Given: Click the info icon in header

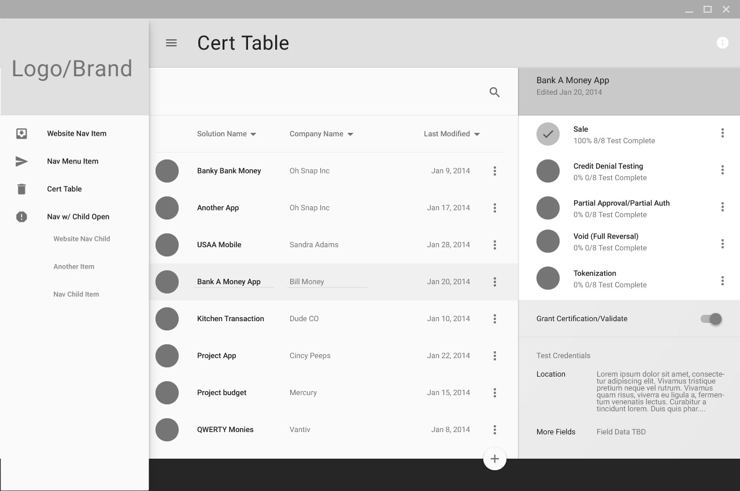Looking at the screenshot, I should coord(723,43).
